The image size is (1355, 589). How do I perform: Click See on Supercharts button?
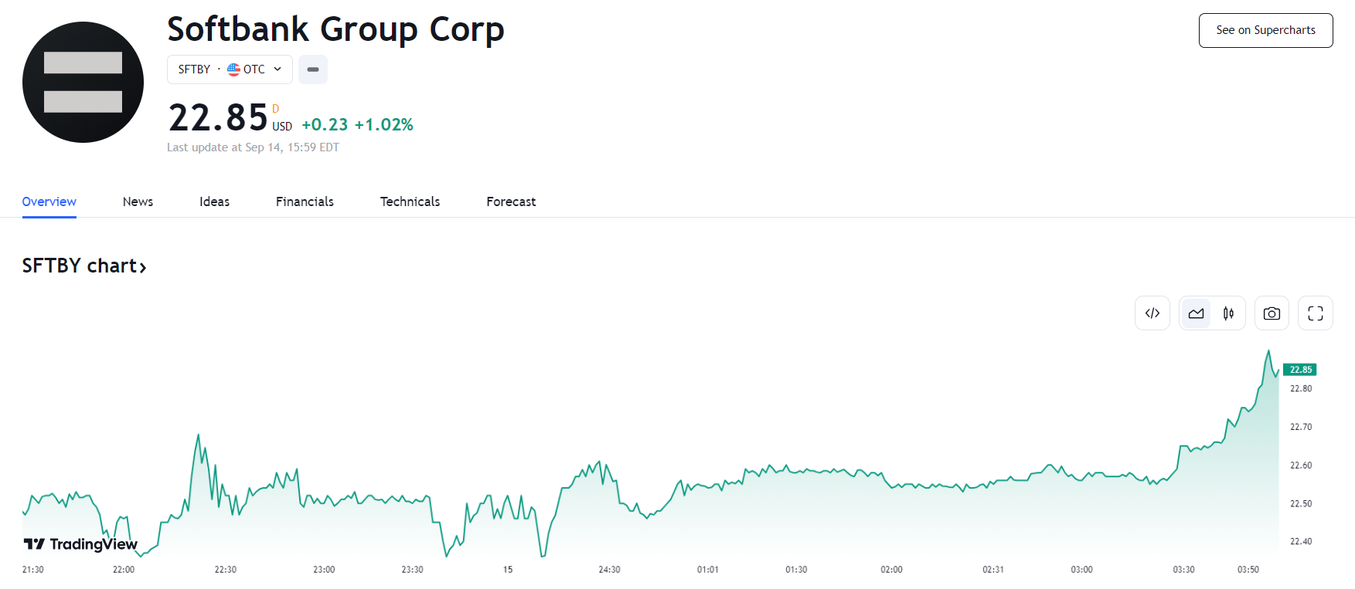click(1265, 30)
